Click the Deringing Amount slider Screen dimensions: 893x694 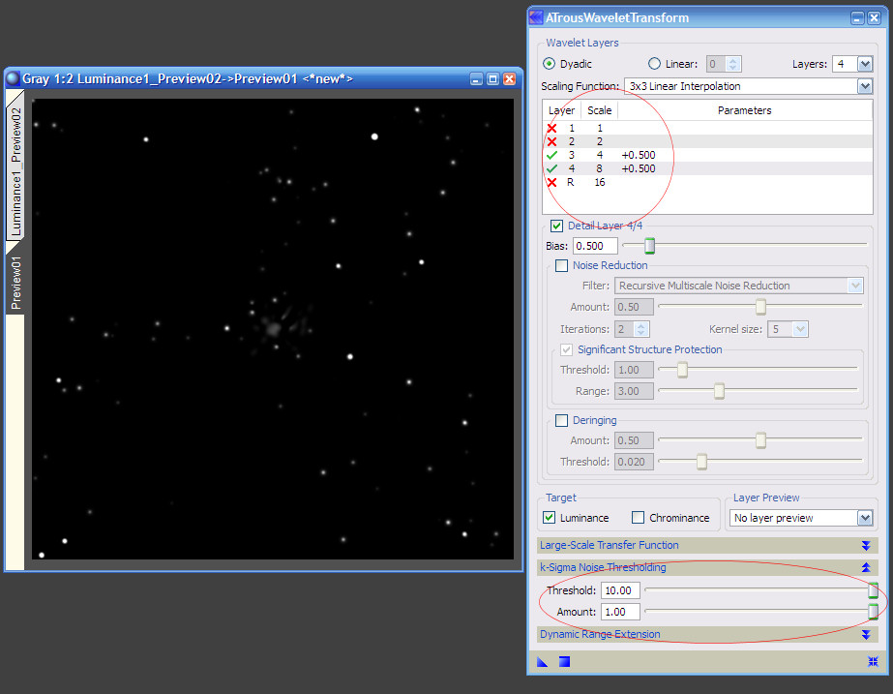click(x=760, y=439)
